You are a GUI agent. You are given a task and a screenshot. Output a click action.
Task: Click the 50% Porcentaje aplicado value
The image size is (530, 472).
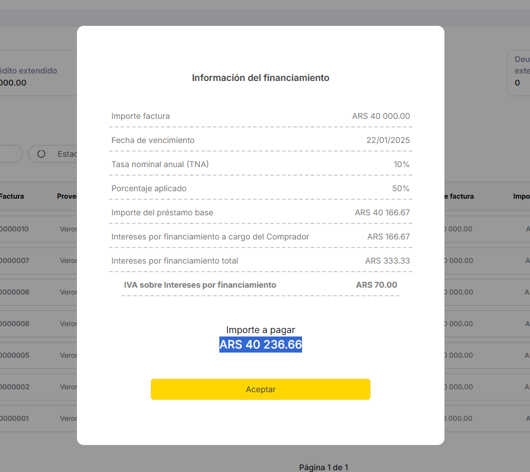point(401,188)
